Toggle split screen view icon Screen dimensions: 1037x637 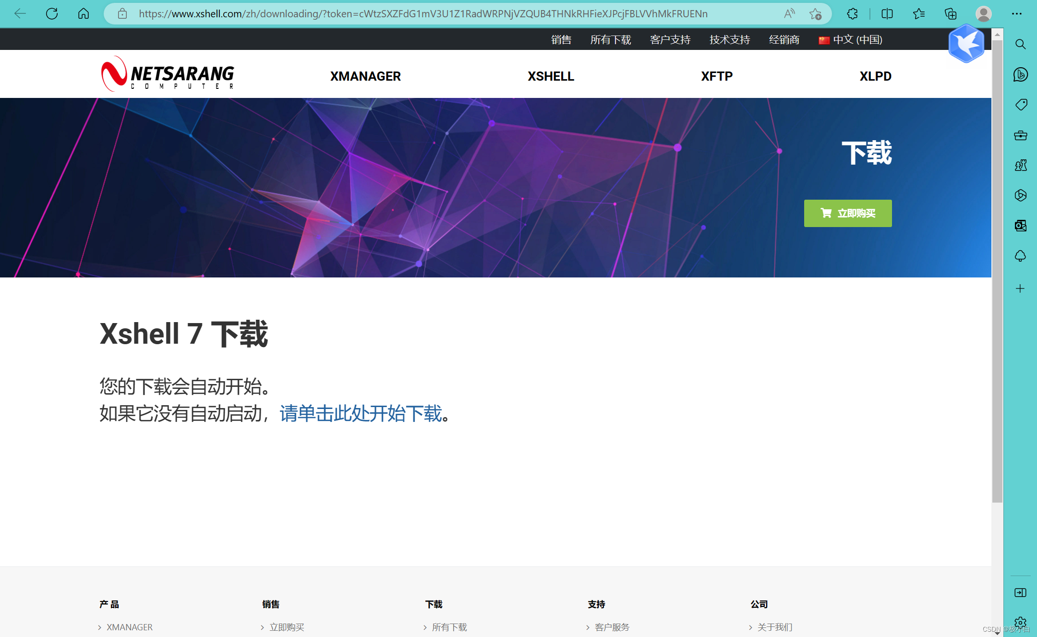coord(887,13)
